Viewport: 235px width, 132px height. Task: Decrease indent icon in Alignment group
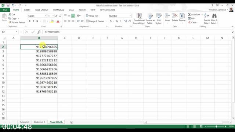78,21
